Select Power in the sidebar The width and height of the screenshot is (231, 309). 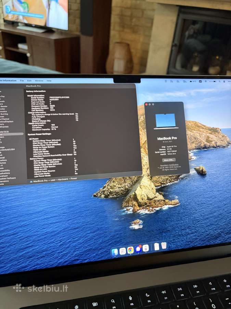coord(12,134)
